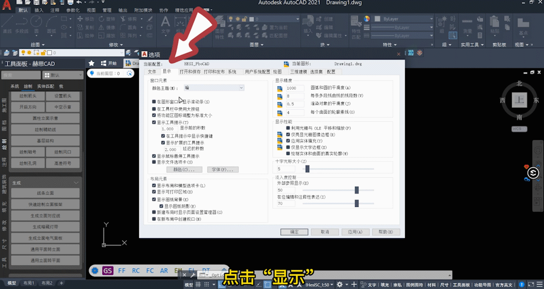Click 线束立面 button in tool panel
The height and width of the screenshot is (289, 544).
coord(45,193)
